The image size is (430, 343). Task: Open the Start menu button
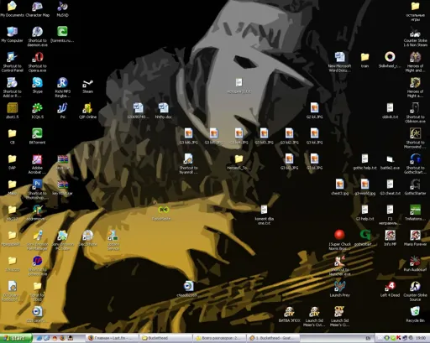coord(16,338)
